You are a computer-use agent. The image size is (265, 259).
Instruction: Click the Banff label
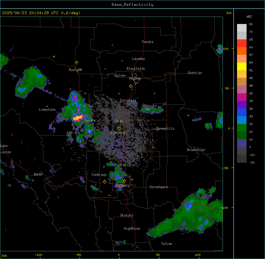tap(38, 174)
